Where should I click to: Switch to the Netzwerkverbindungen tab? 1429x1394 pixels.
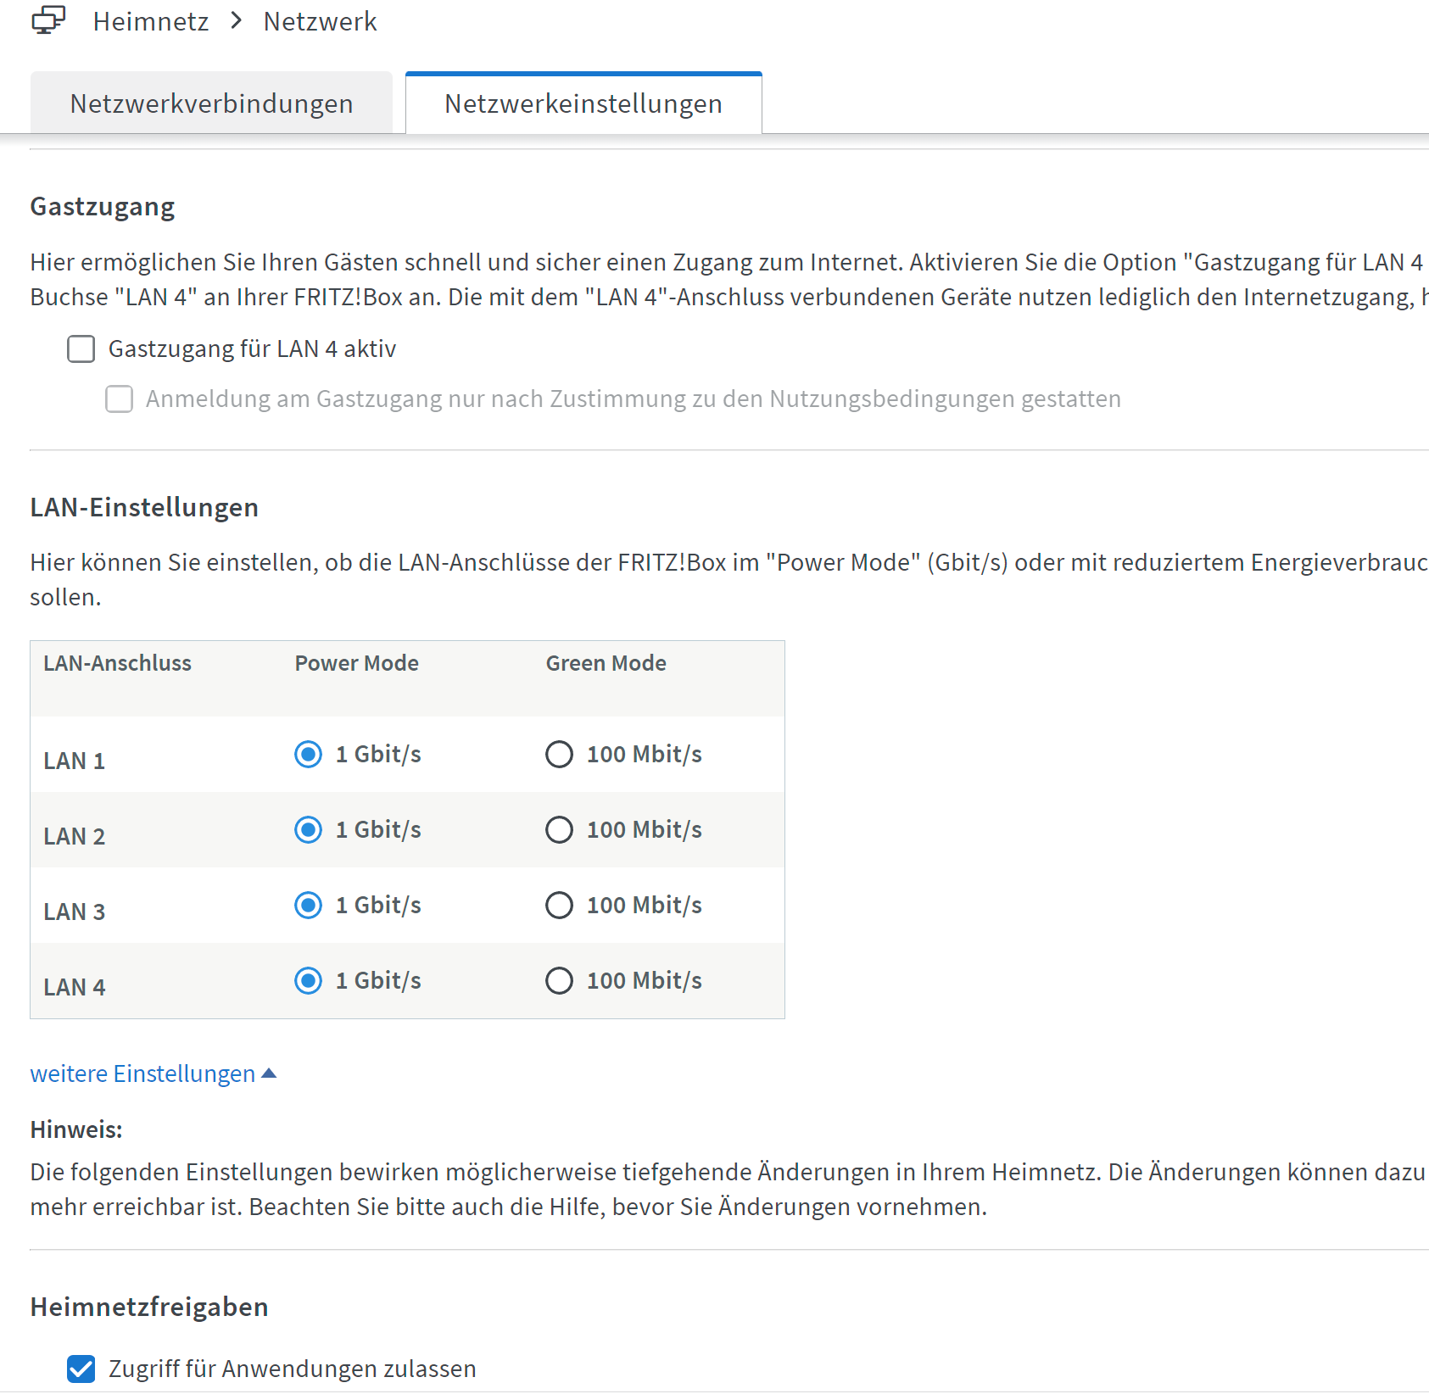click(x=211, y=103)
